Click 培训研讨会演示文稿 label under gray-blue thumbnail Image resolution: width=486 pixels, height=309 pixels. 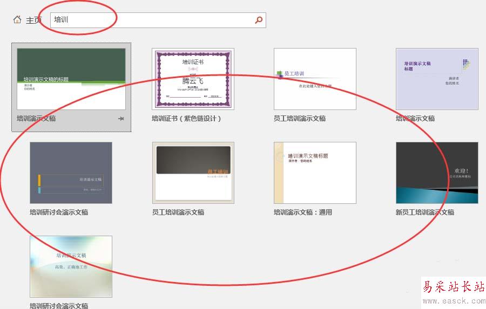pyautogui.click(x=59, y=212)
